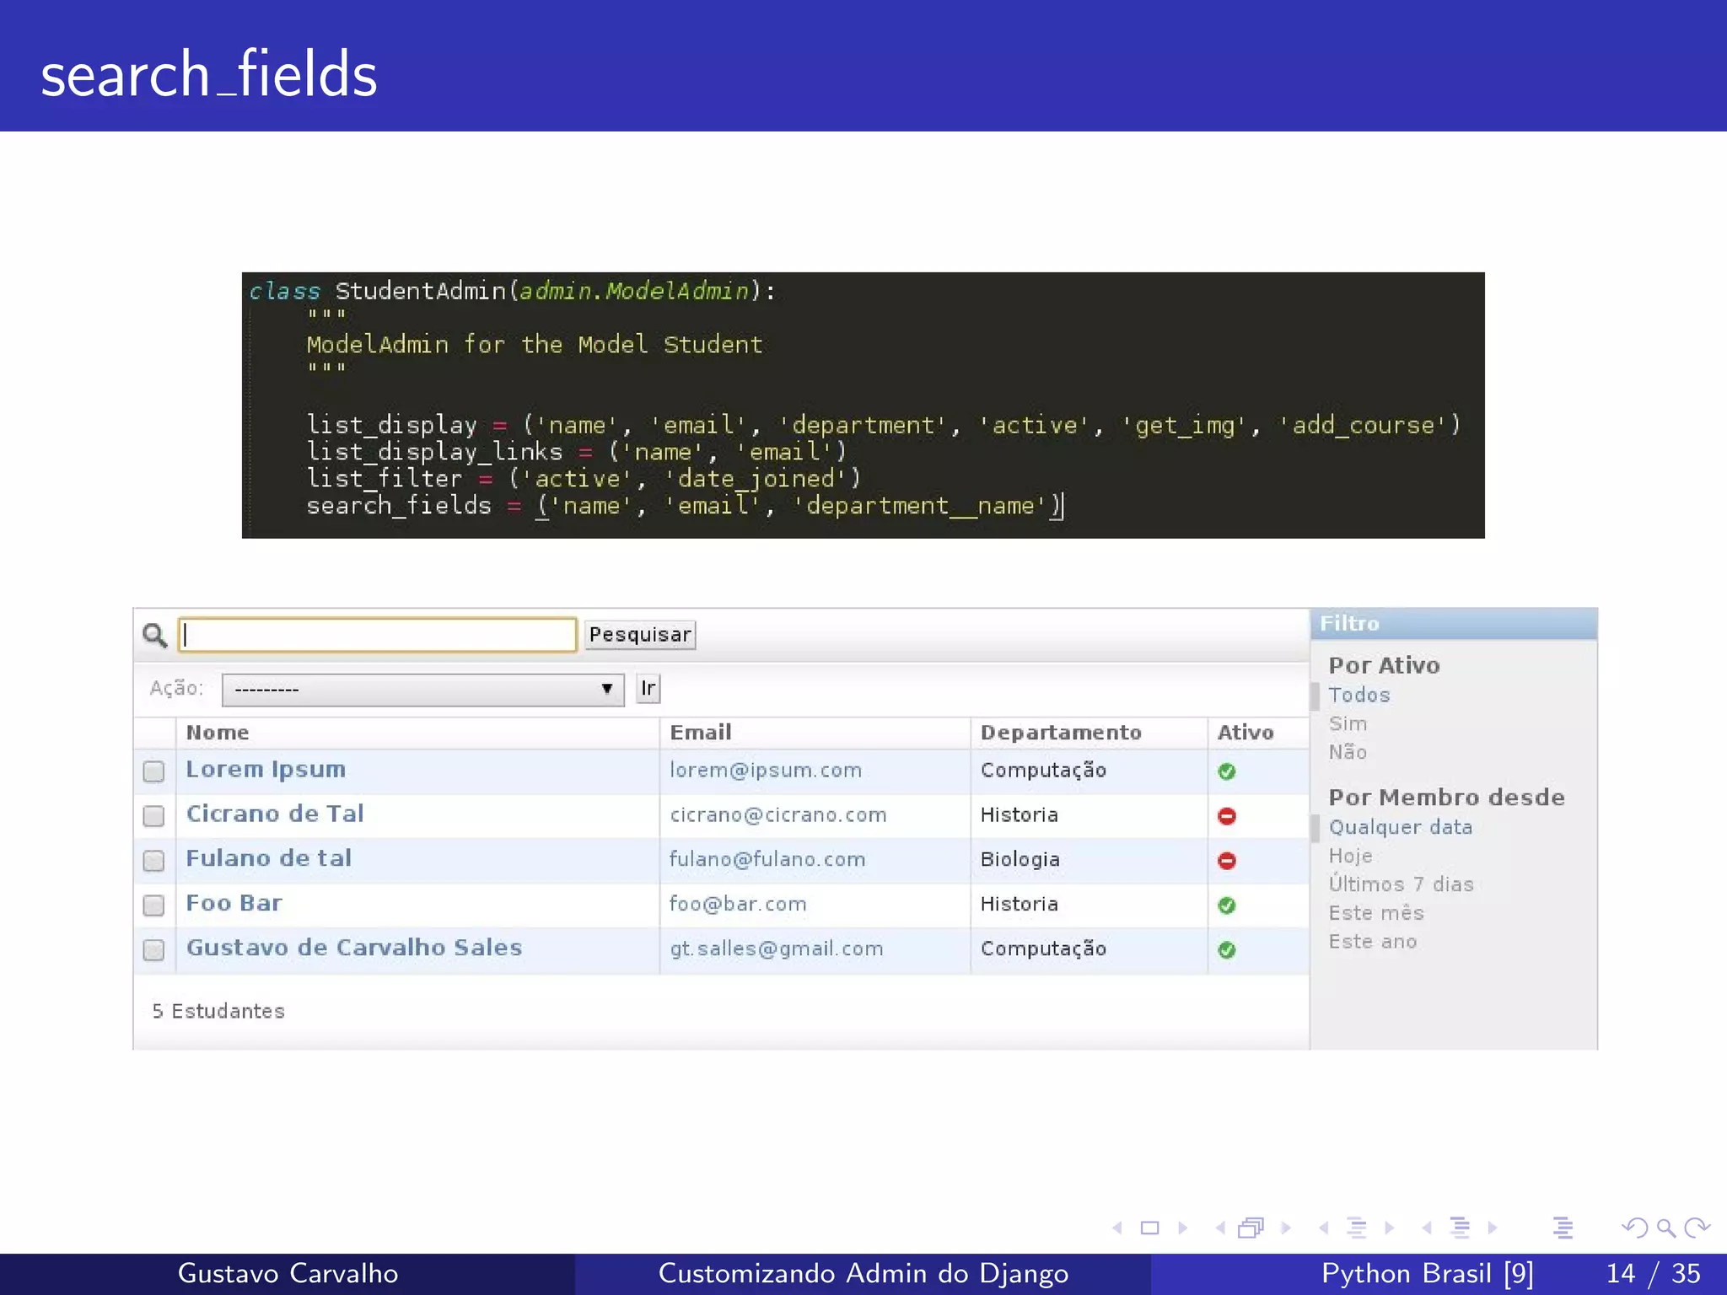Click the magnifying glass icon beside search box
This screenshot has height=1295, width=1727.
click(154, 635)
